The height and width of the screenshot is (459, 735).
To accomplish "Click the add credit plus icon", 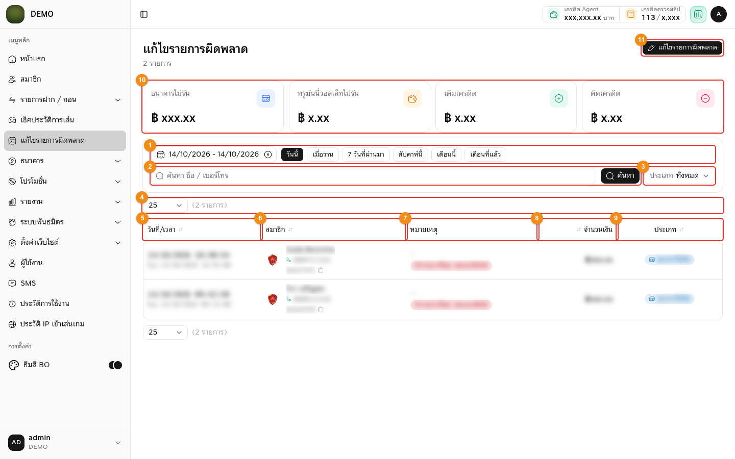I will point(559,98).
